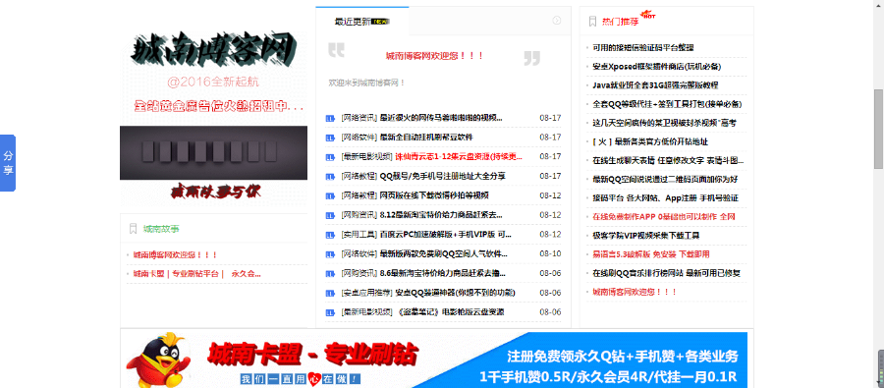
Task: Open hot link Java就业班全套31G超强完整版教程
Action: tap(656, 85)
